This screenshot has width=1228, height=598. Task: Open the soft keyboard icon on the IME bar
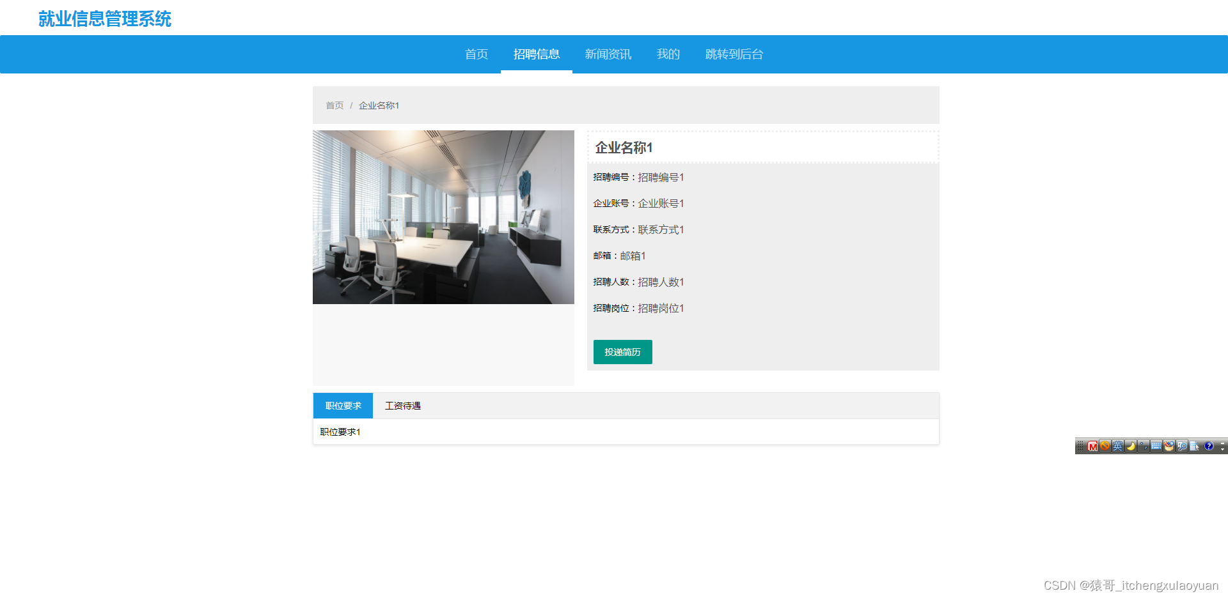[1156, 446]
